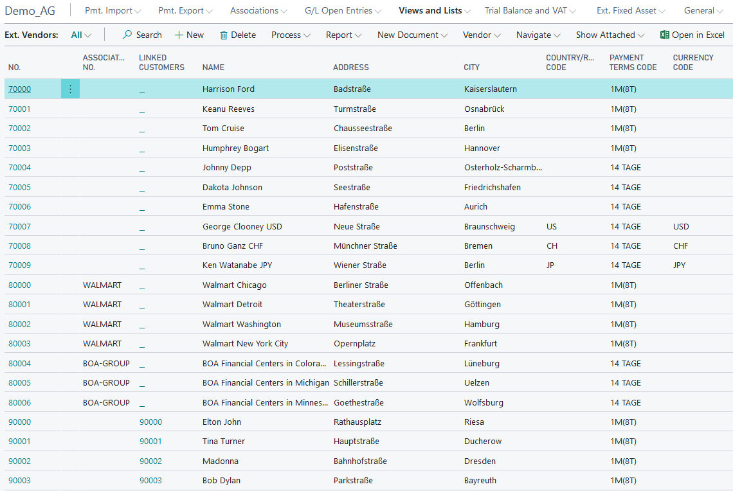Click the City column header
Screen dimensions: 733x491
click(x=472, y=67)
